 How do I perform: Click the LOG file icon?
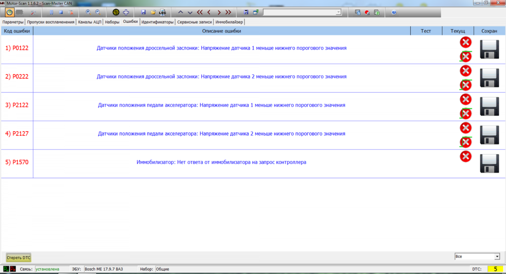tap(162, 12)
